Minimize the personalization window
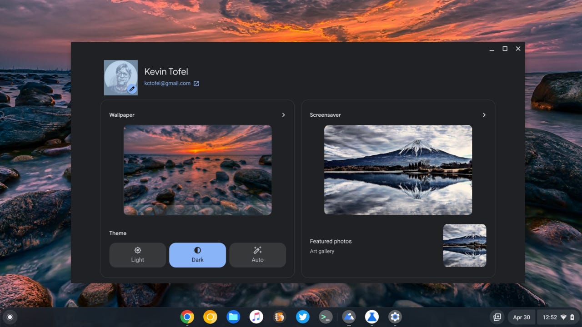582x327 pixels. 492,49
